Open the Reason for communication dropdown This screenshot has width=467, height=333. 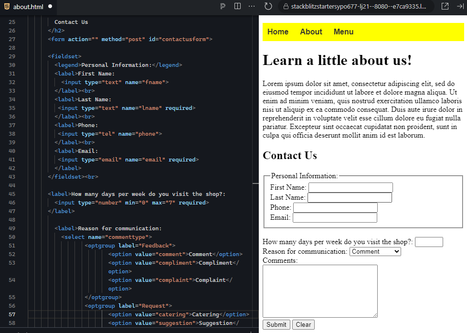(x=375, y=251)
